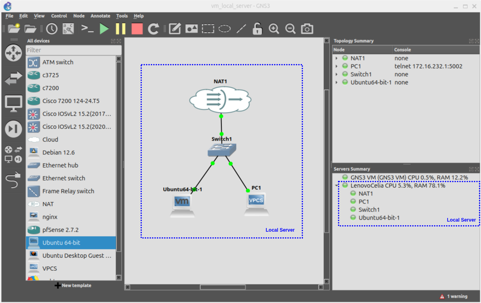Viewport: 481px width, 303px height.
Task: Take a topology screenshot with the camera icon
Action: tap(307, 29)
